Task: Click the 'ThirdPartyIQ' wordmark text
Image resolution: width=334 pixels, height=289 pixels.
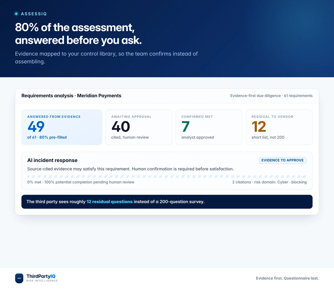Action: tap(41, 276)
